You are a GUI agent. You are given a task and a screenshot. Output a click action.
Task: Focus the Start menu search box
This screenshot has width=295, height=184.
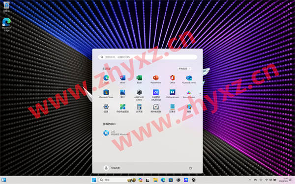[147, 57]
